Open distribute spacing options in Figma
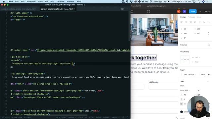This screenshot has width=212, height=119. pos(209,22)
